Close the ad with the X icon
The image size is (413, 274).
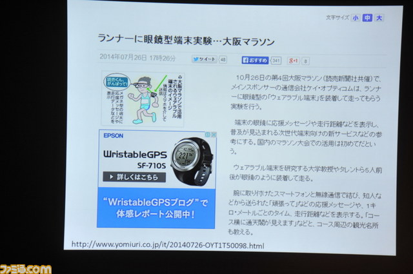click(214, 135)
